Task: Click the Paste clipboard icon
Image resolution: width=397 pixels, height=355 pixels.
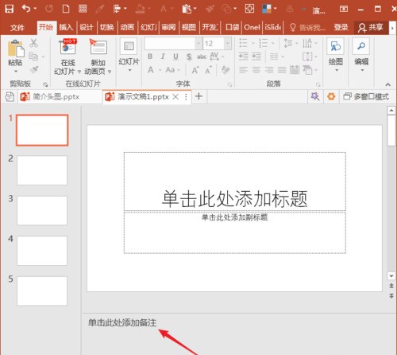Action: pos(16,49)
